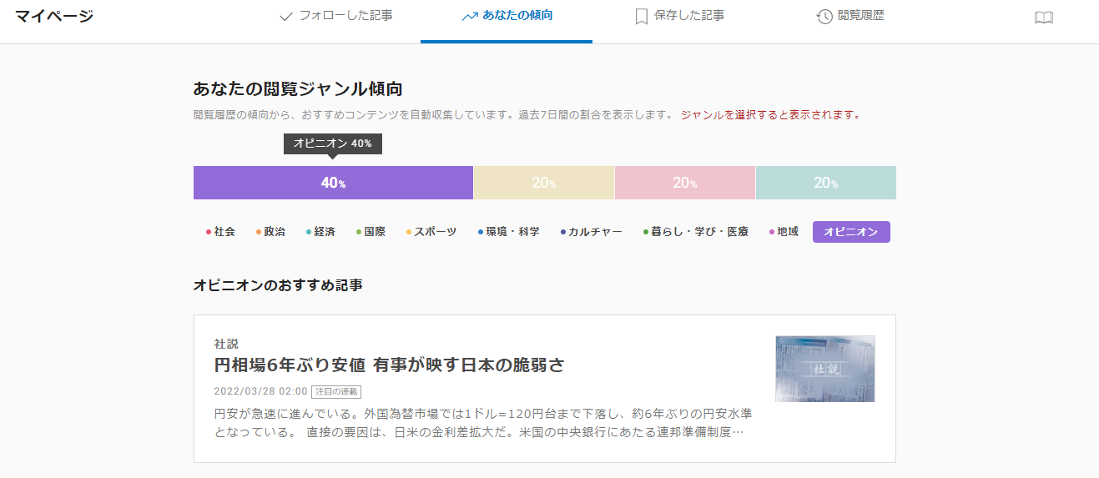Click the checkmark icon beside フォローした記事

(286, 16)
